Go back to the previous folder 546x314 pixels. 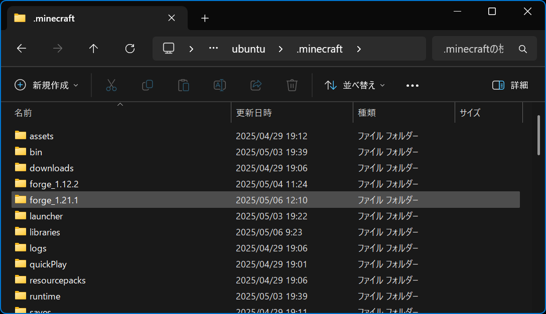coord(22,49)
